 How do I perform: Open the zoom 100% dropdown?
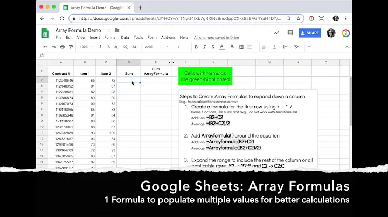pyautogui.click(x=86, y=47)
